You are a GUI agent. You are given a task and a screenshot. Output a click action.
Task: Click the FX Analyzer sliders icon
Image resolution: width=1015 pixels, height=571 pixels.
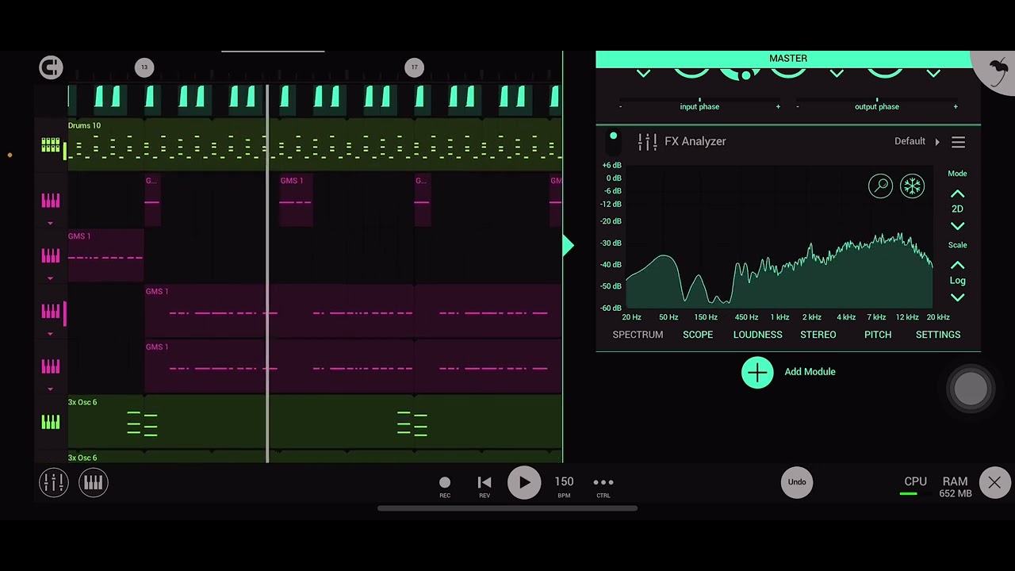pos(647,142)
